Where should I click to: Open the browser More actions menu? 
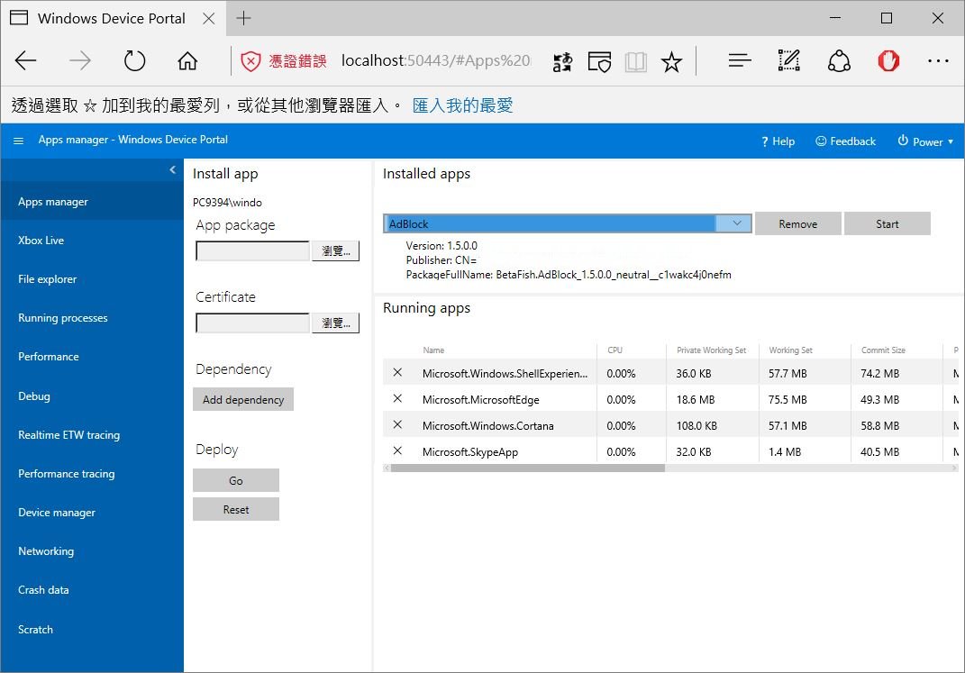pos(938,61)
